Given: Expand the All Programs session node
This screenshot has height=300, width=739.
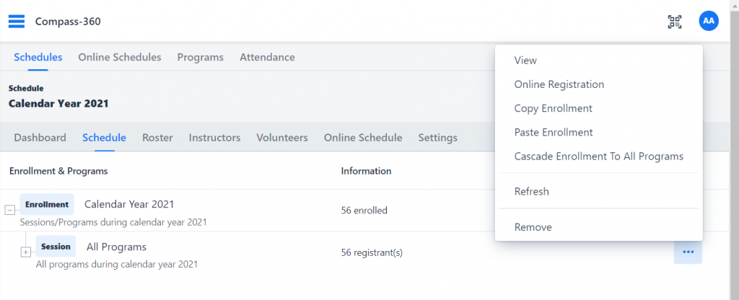Looking at the screenshot, I should click(x=25, y=252).
